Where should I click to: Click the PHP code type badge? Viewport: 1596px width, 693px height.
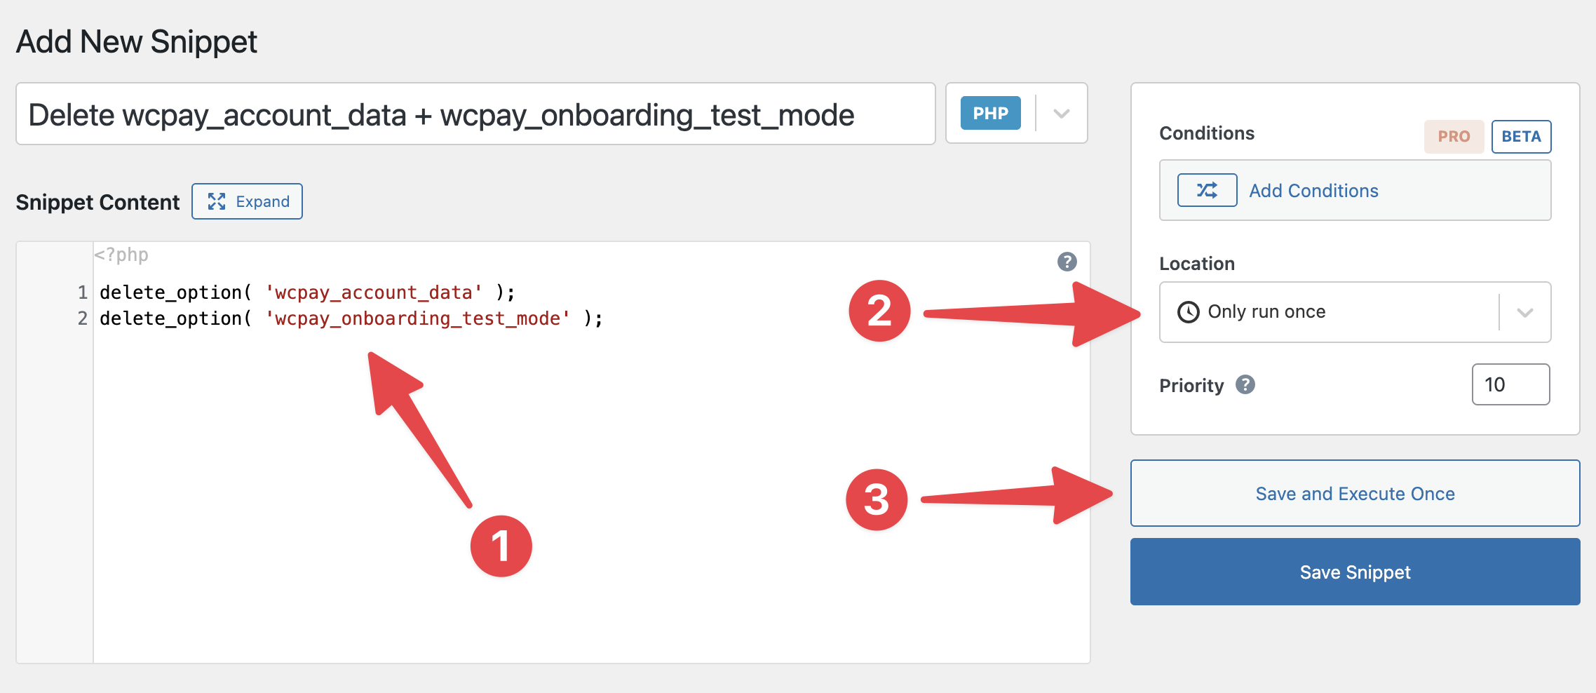pos(990,114)
